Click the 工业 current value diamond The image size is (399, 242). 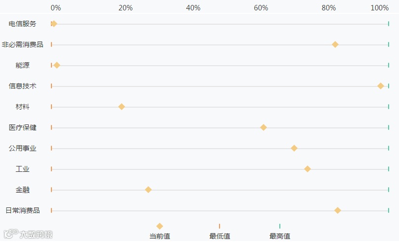[308, 169]
